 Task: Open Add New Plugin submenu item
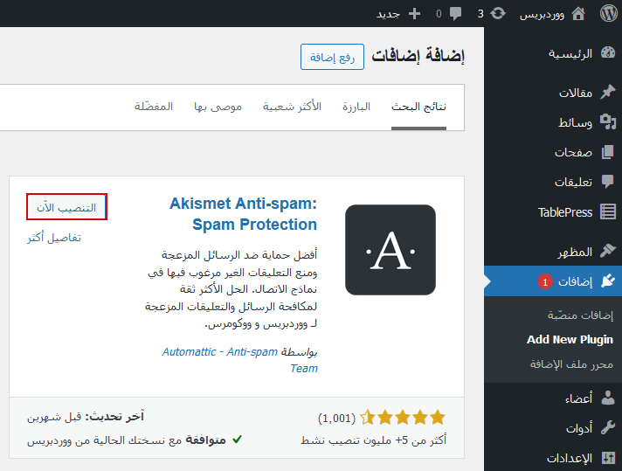570,340
